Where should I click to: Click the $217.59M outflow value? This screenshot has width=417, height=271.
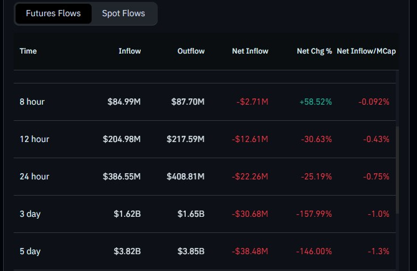(186, 139)
